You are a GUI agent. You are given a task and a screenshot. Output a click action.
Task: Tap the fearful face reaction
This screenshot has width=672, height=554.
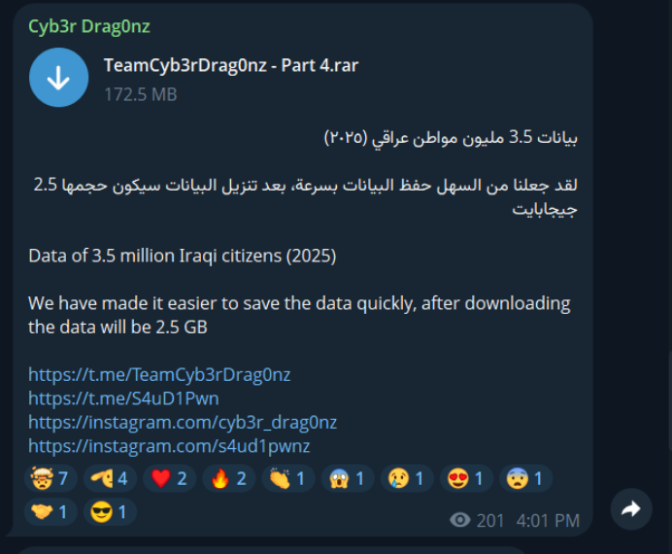[x=526, y=478]
